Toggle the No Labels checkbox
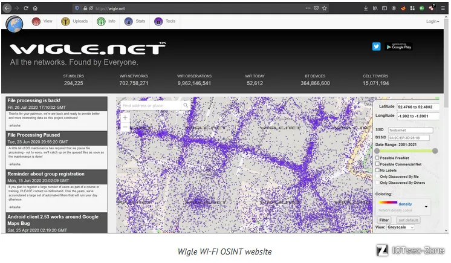Image resolution: width=451 pixels, height=263 pixels. [377, 170]
